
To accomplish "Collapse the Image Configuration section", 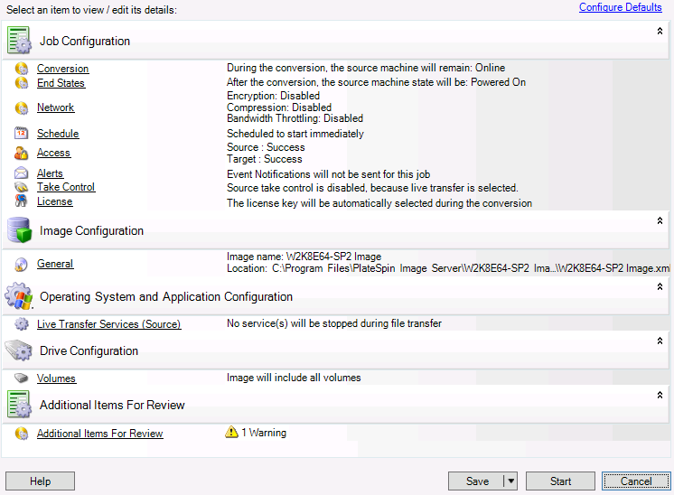I will coord(660,220).
